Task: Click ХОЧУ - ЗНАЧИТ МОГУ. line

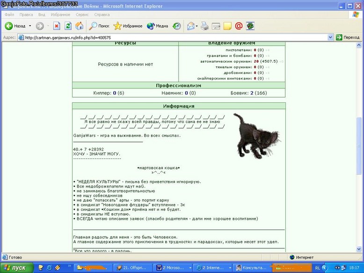Action: (96, 154)
